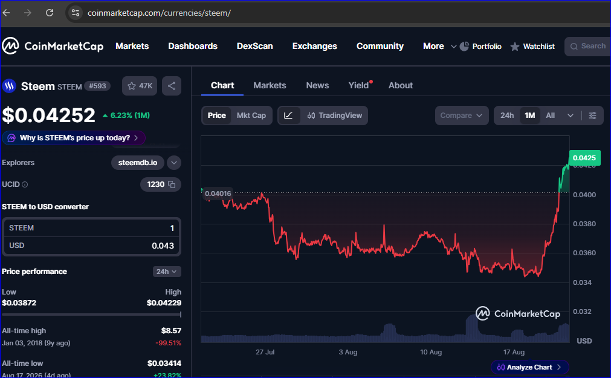Open Community in top navigation
This screenshot has width=611, height=378.
[x=380, y=46]
